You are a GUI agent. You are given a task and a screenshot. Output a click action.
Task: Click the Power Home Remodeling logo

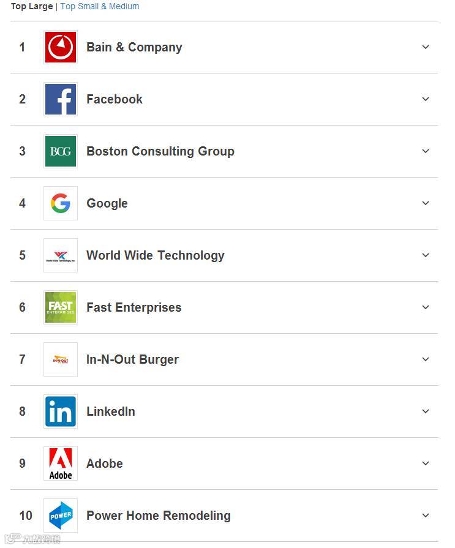[x=61, y=516]
